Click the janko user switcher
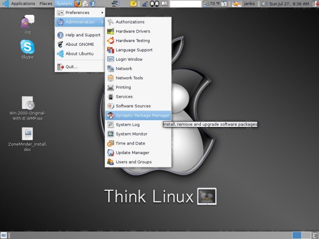Image resolution: width=319 pixels, height=239 pixels. coord(249,3)
